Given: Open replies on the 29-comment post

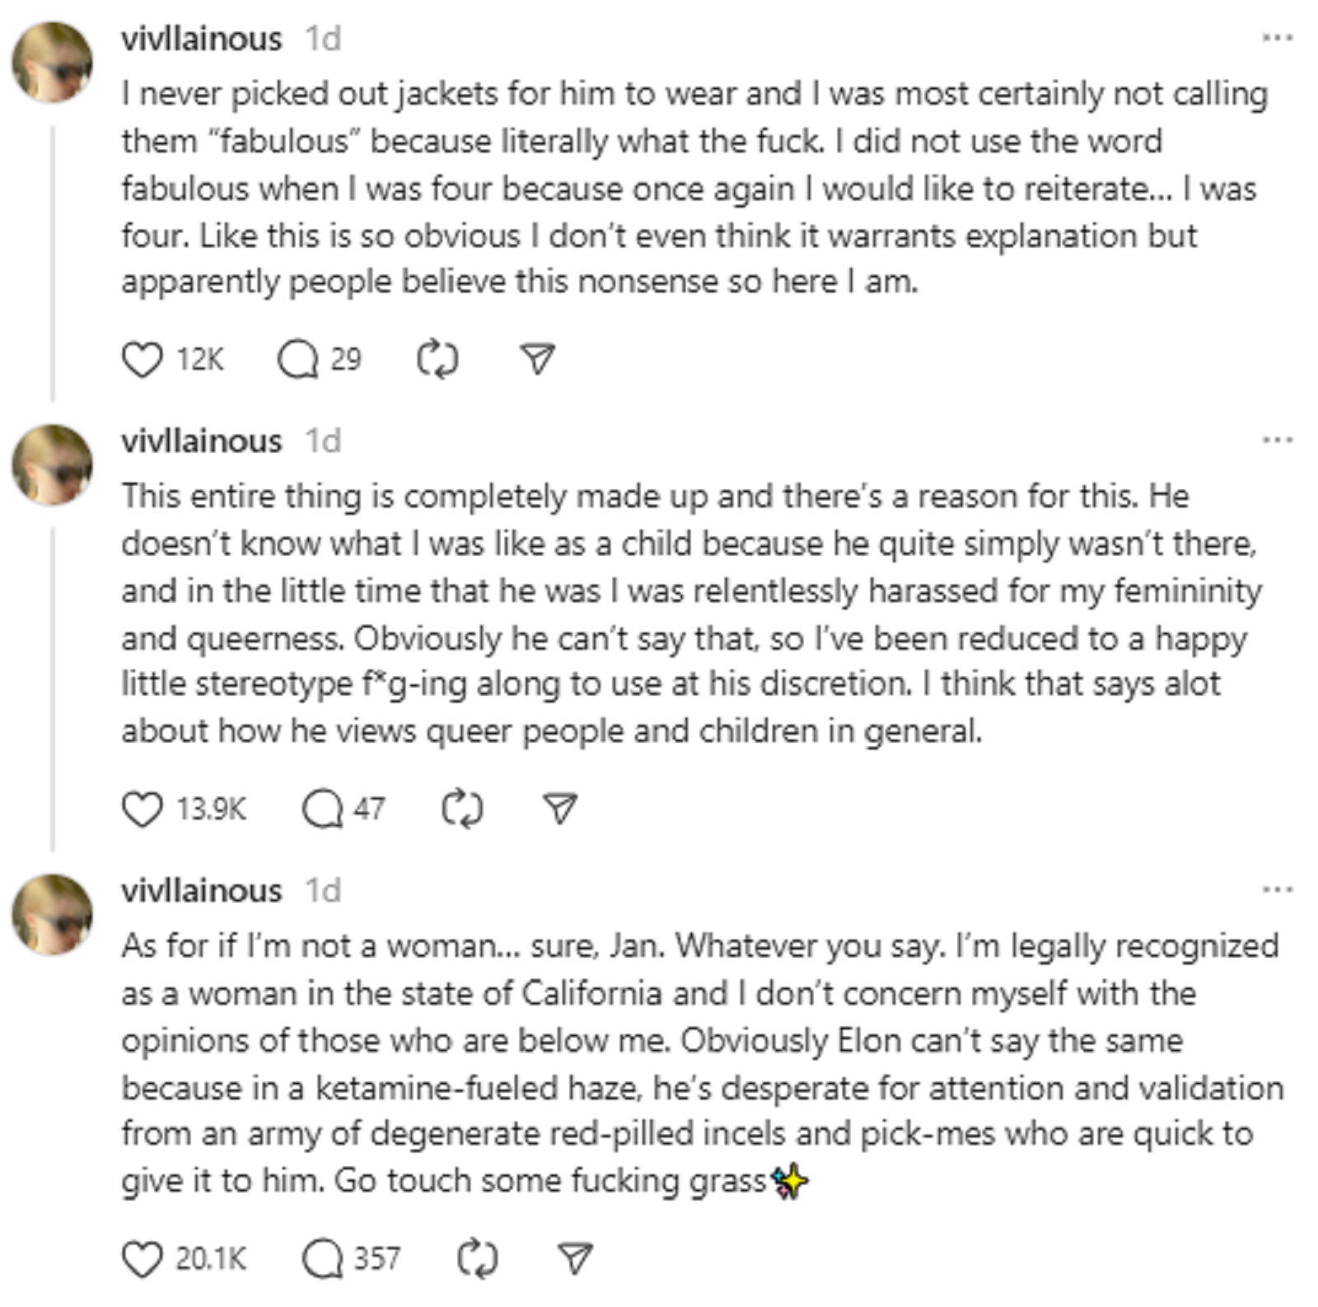Looking at the screenshot, I should pos(297,361).
